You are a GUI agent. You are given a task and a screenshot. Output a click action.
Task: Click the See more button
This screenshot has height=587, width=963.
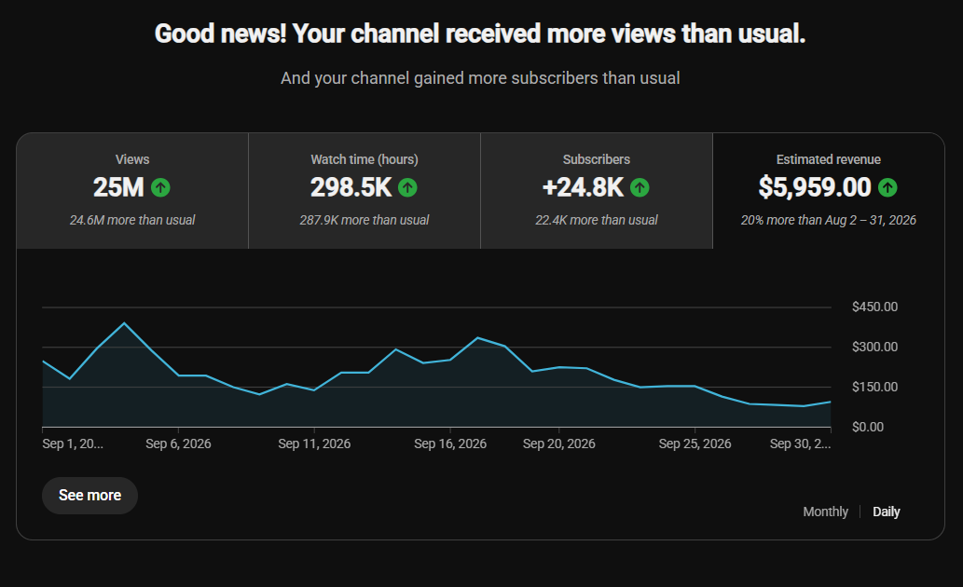coord(89,496)
